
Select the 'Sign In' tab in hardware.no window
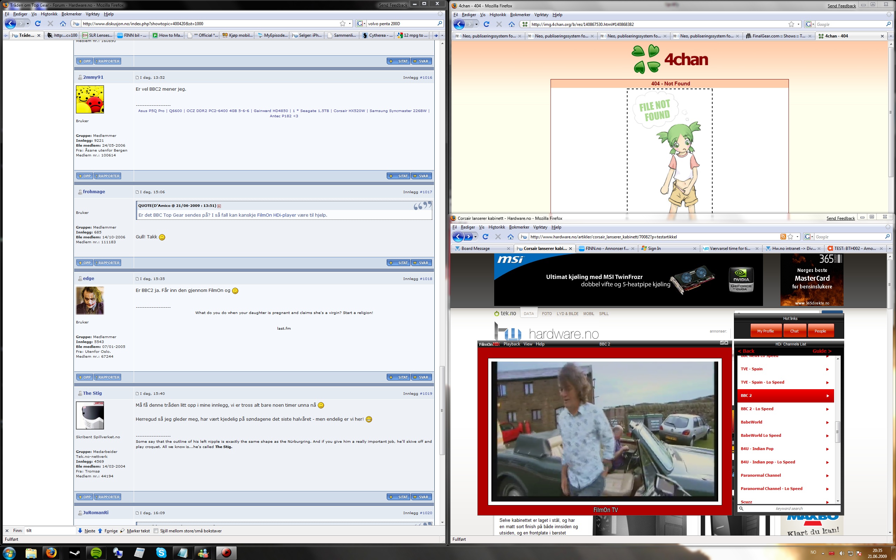tap(669, 248)
